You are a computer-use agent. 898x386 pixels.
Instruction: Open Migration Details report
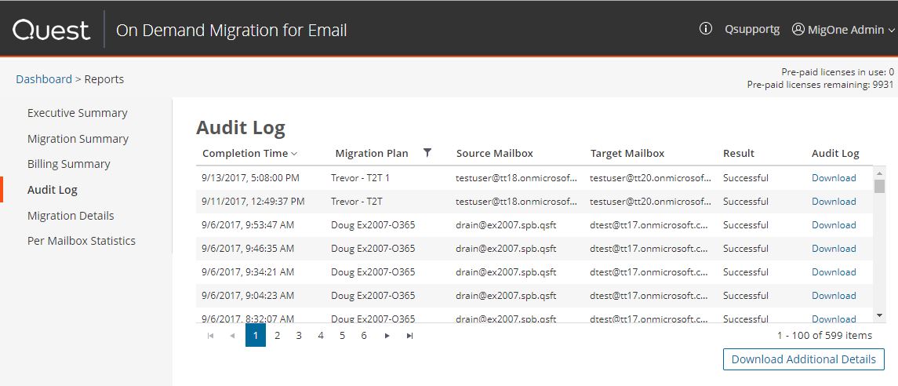coord(71,215)
